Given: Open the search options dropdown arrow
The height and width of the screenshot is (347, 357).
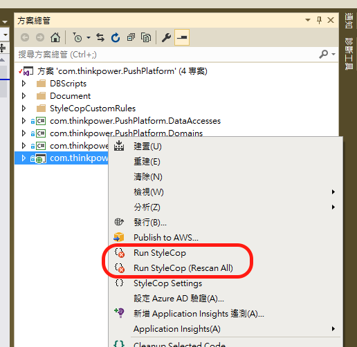Looking at the screenshot, I should [x=333, y=55].
